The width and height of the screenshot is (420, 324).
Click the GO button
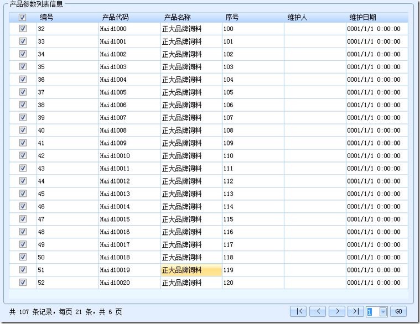pos(398,311)
